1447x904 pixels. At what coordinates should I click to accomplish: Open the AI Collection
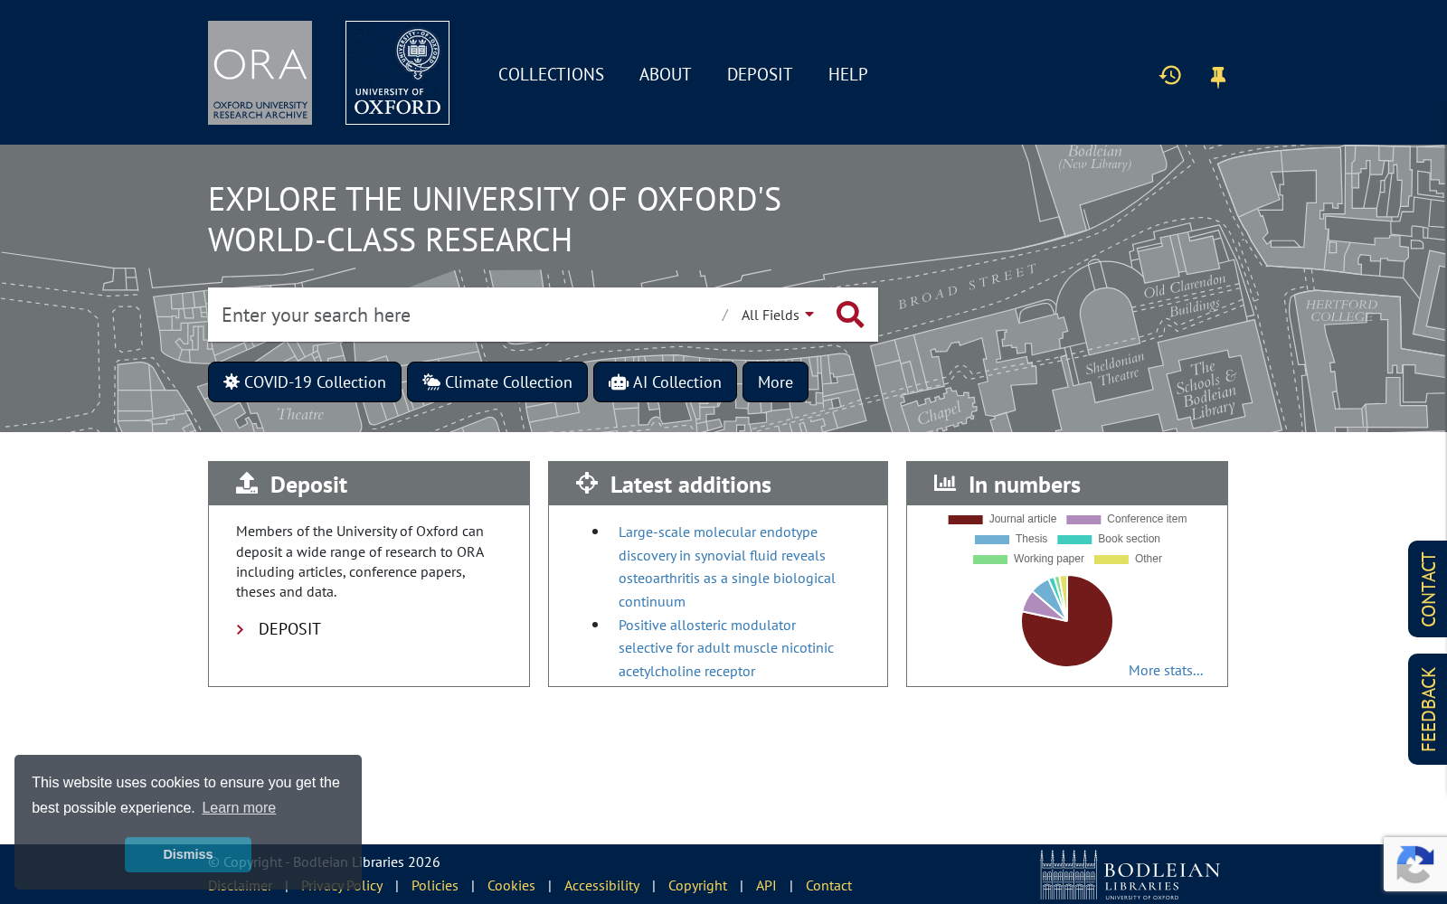(665, 381)
